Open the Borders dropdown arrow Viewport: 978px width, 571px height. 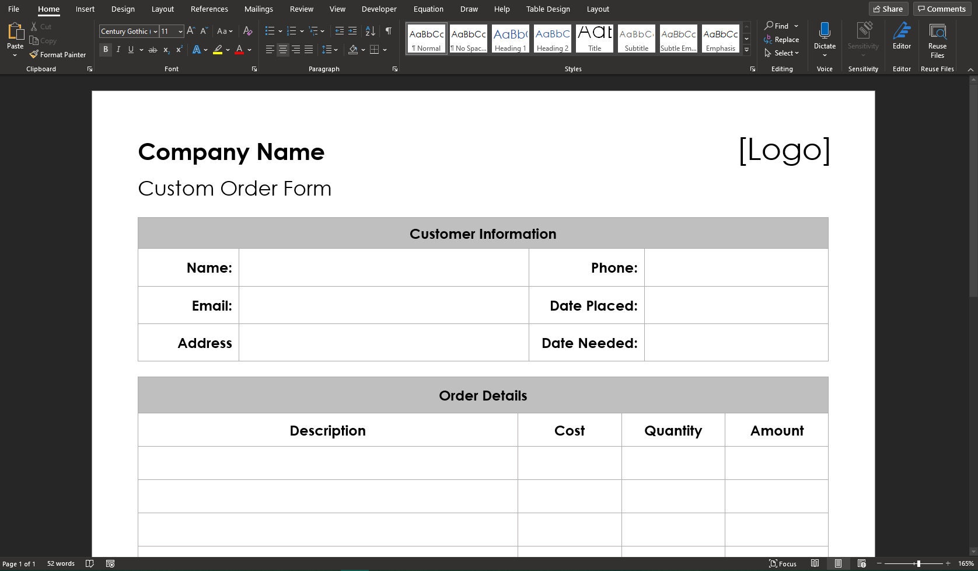(x=385, y=50)
